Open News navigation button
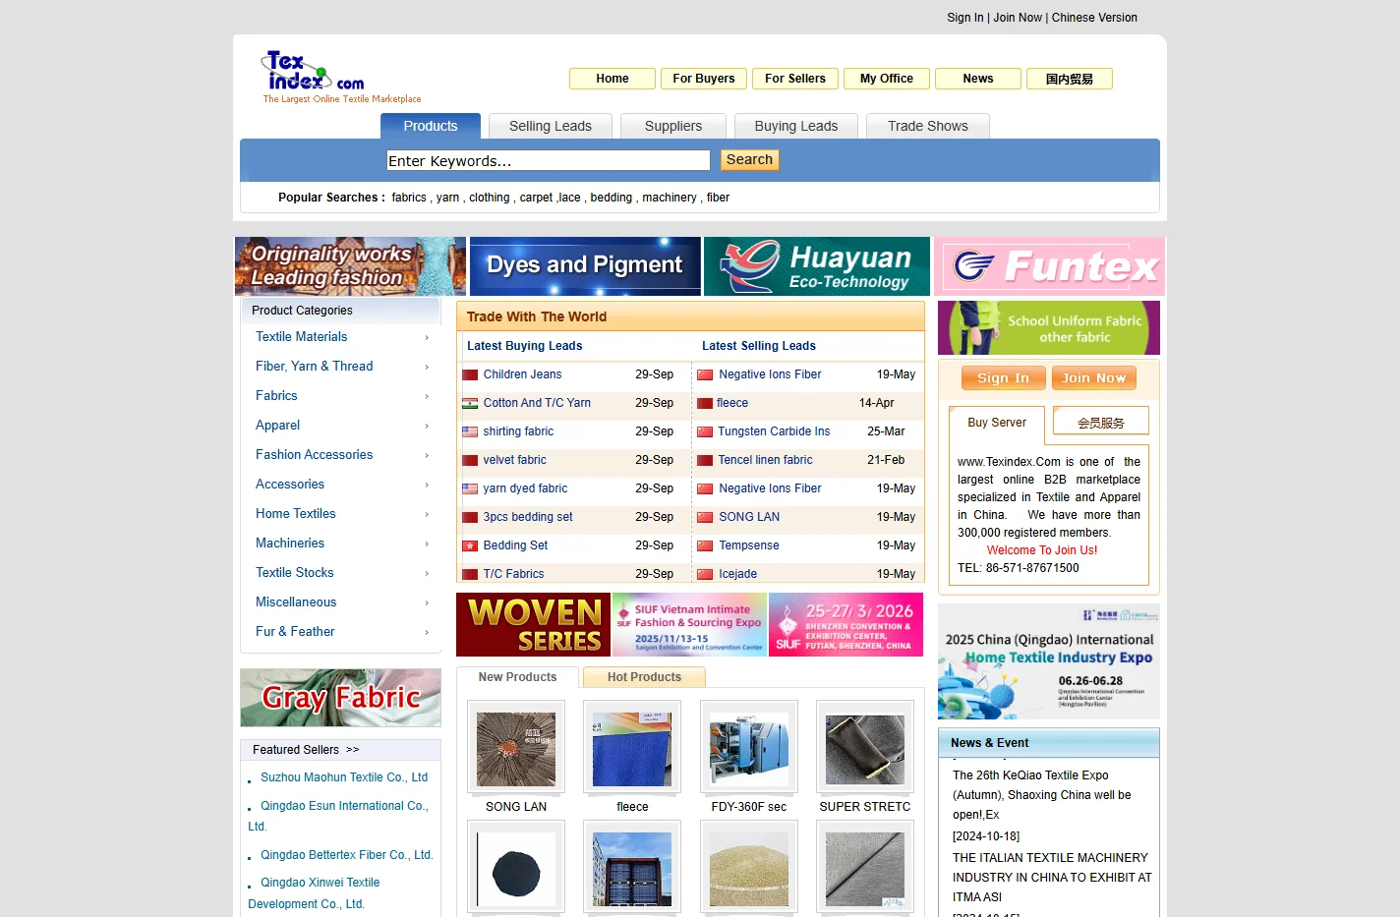 (978, 79)
